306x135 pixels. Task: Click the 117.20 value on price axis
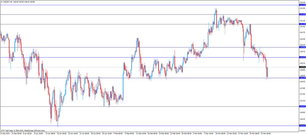click(302, 101)
